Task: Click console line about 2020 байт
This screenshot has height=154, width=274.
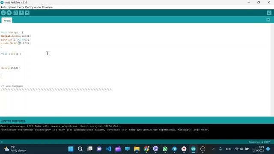Action: tap(61, 126)
